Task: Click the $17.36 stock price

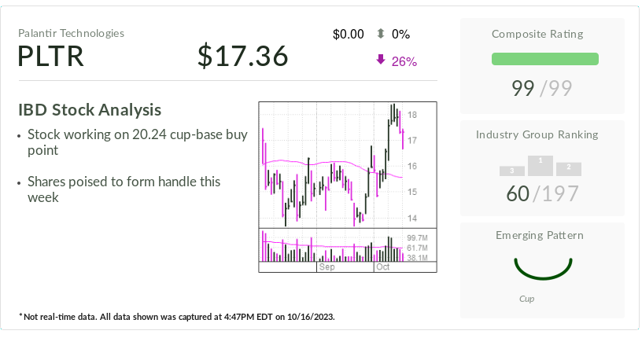Action: coord(242,57)
